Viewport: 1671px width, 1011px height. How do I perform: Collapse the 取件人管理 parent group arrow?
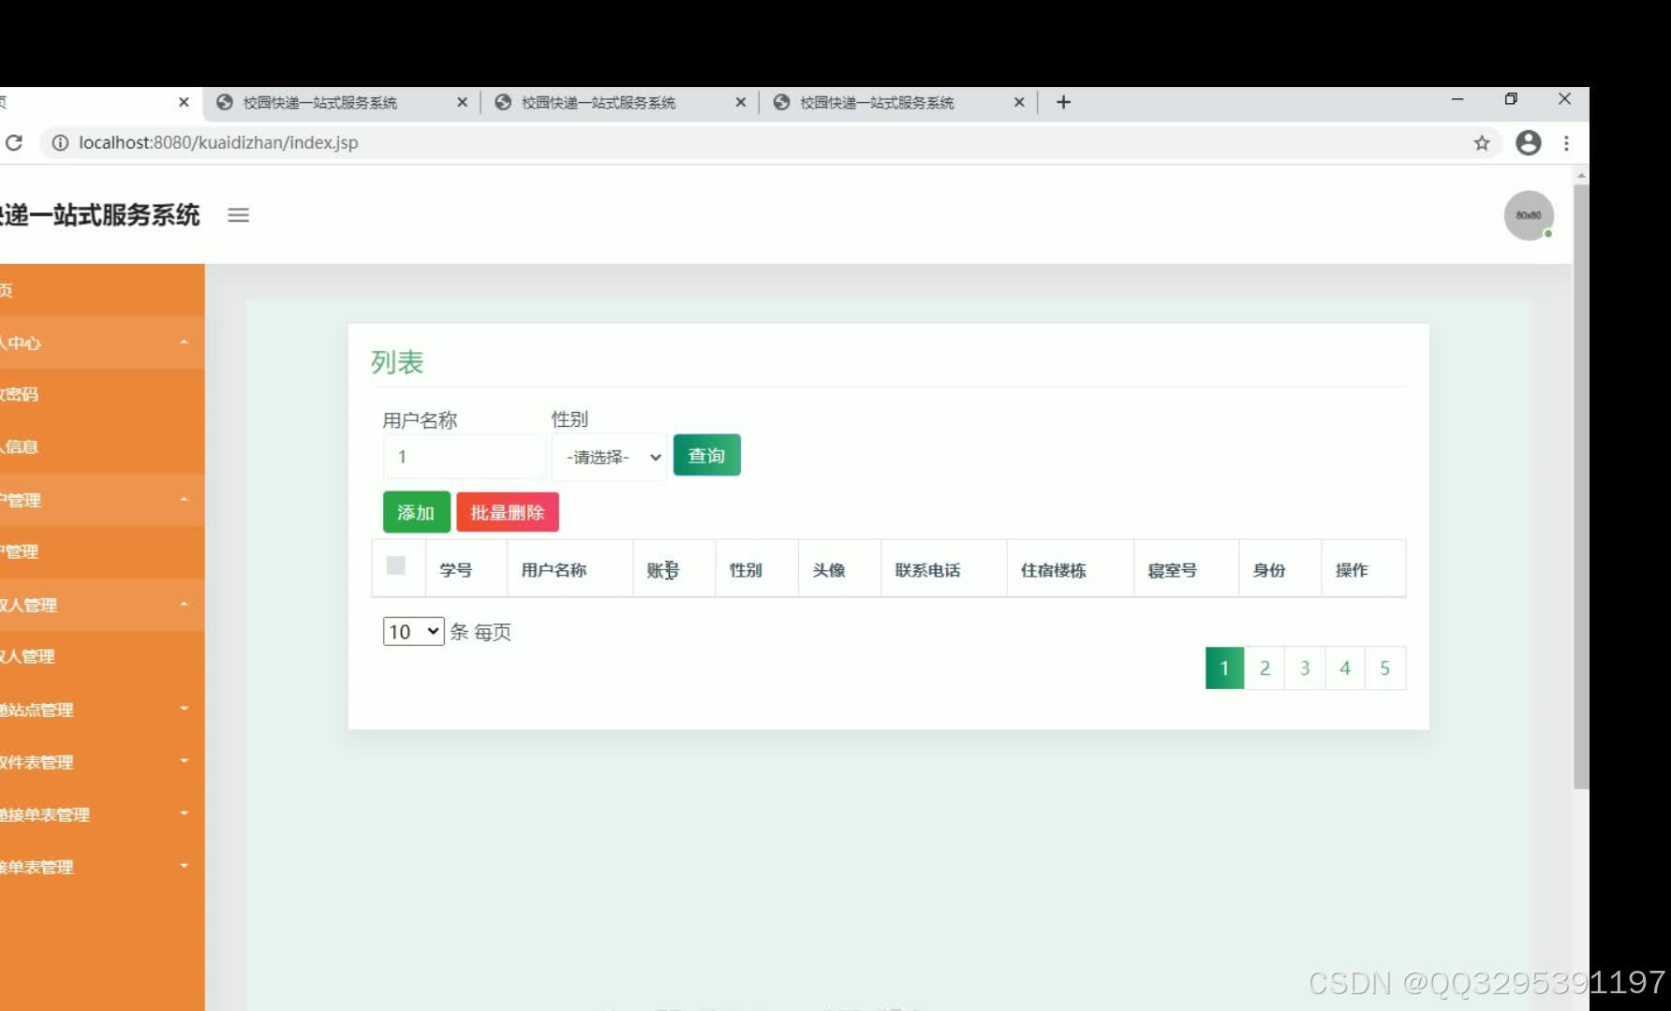(x=185, y=604)
